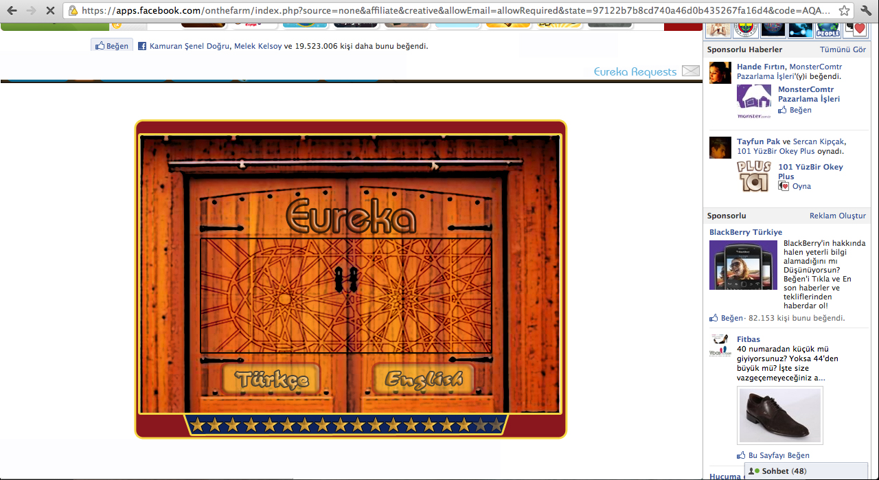879x480 pixels.
Task: Click the Eureka Requests envelope icon
Action: point(690,71)
